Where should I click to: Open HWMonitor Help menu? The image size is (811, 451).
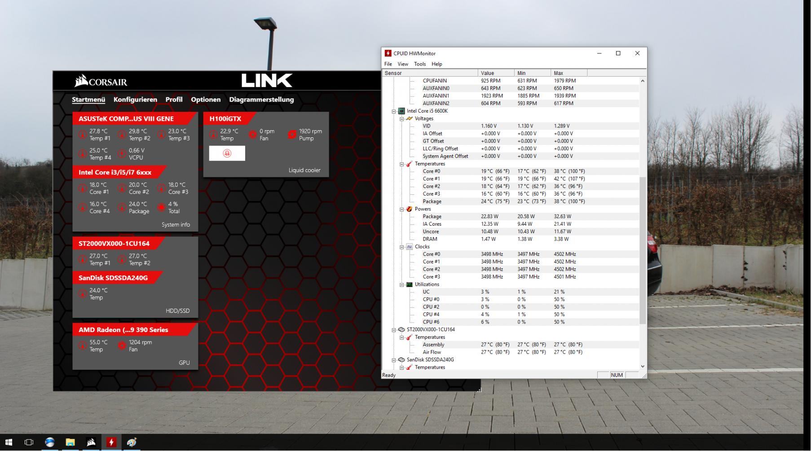pyautogui.click(x=437, y=64)
